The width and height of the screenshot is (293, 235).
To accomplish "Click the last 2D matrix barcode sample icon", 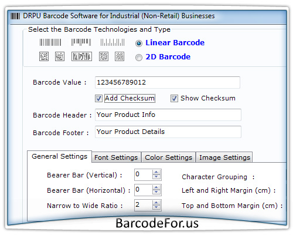I will tap(120, 56).
